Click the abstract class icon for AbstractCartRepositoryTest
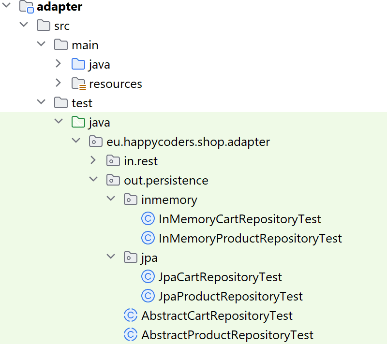 [131, 315]
